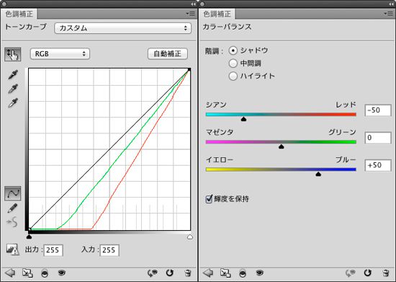This screenshot has height=282, width=396.
Task: Click view previous state icon in Color Balance panel
Action: tap(351, 273)
